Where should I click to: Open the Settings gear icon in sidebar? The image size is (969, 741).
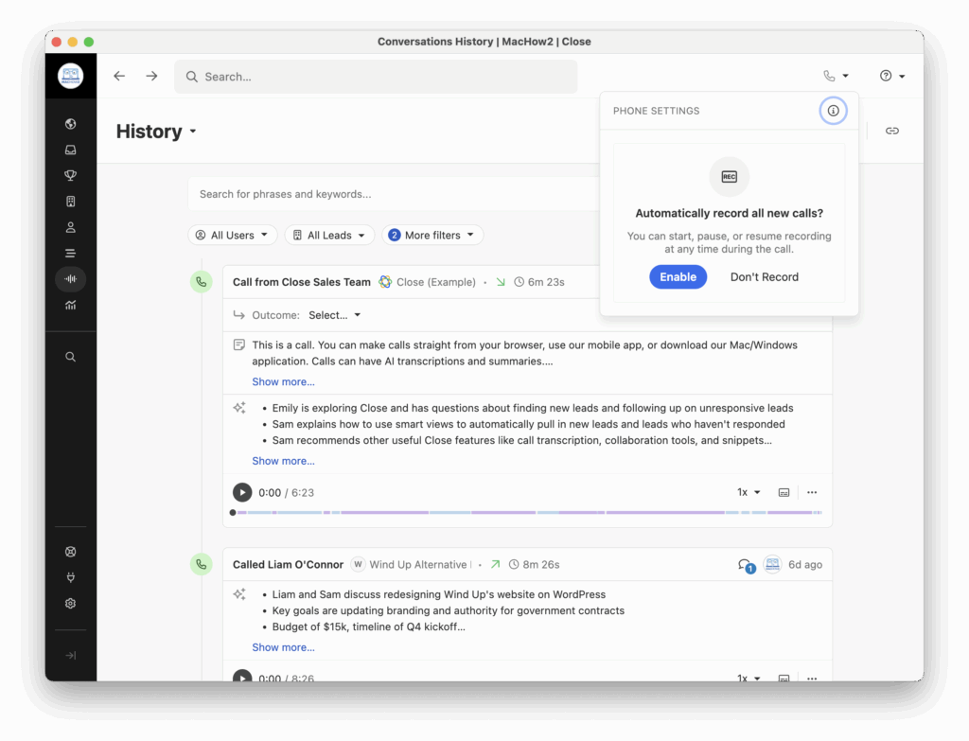tap(71, 604)
